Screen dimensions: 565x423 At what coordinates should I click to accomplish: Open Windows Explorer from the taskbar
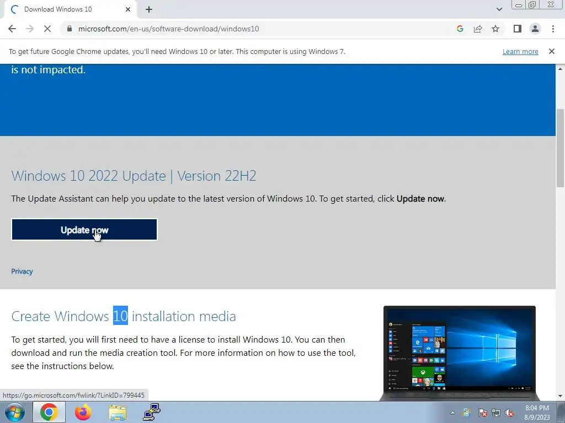(x=118, y=412)
